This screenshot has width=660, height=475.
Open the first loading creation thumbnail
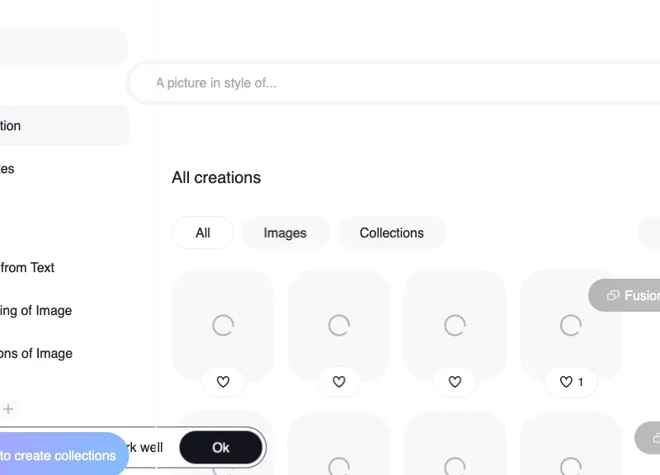pyautogui.click(x=223, y=324)
